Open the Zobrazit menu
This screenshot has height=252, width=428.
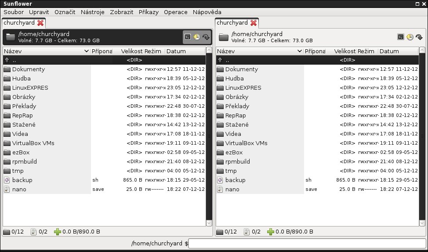[122, 12]
